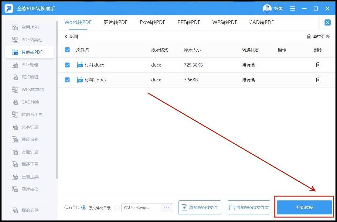Click the sidebar vertical scrollbar

click(x=57, y=100)
